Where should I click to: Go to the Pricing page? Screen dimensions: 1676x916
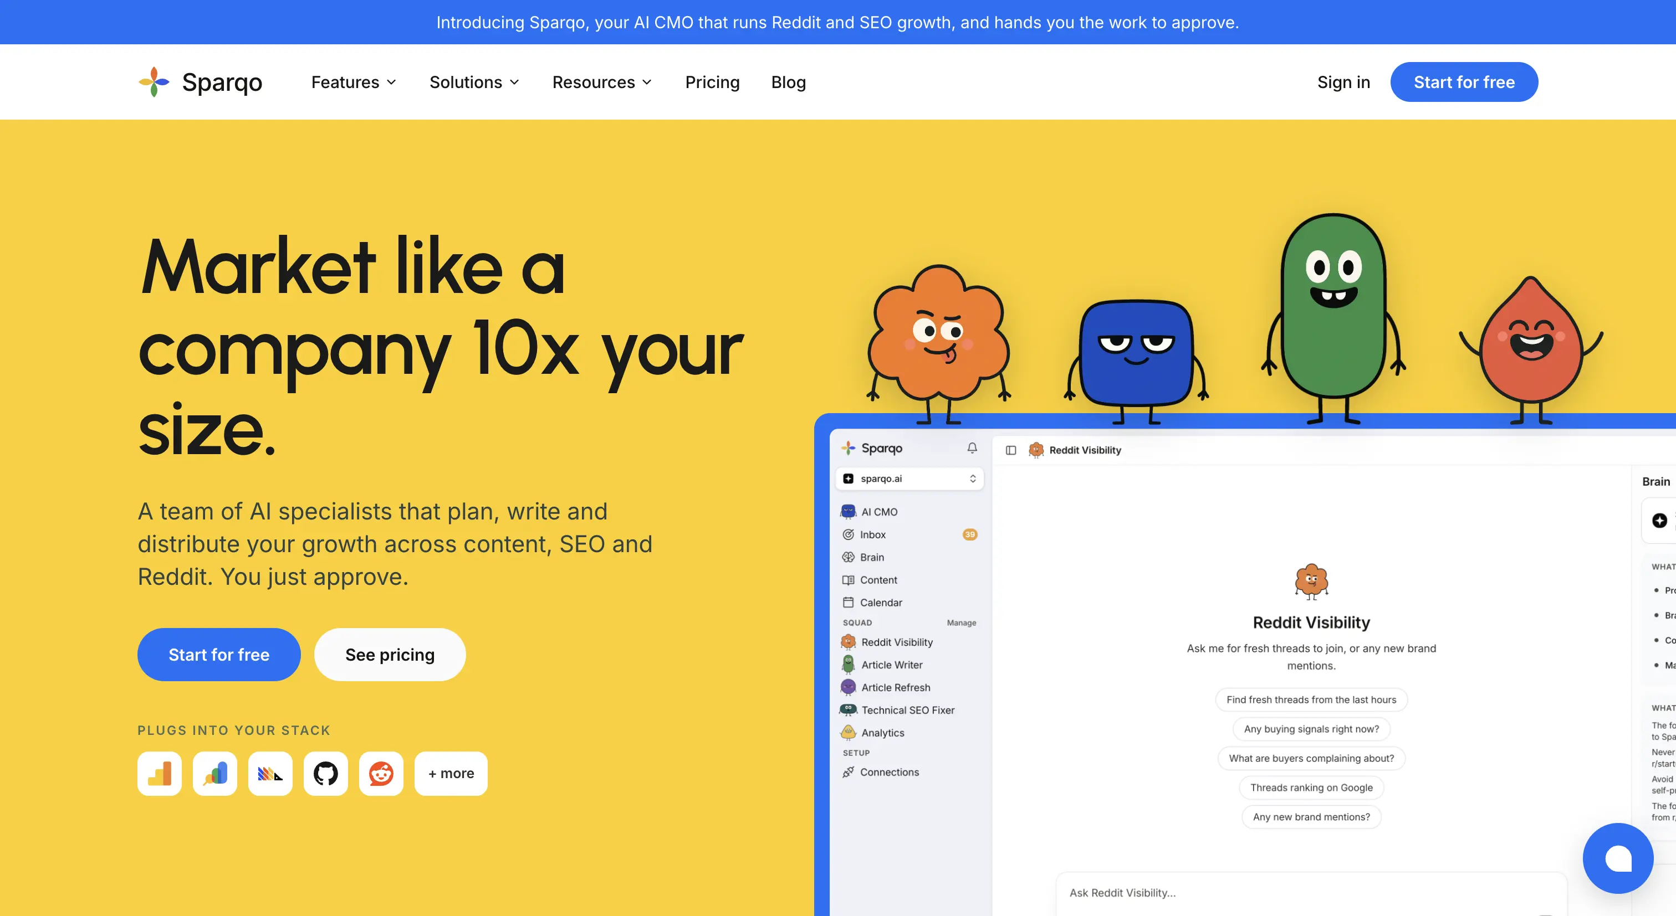pos(712,82)
